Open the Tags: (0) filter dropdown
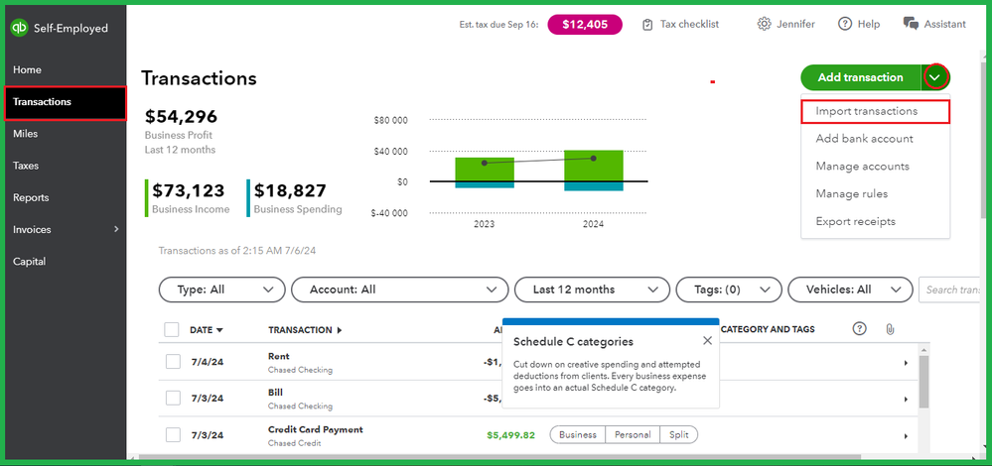 tap(729, 290)
